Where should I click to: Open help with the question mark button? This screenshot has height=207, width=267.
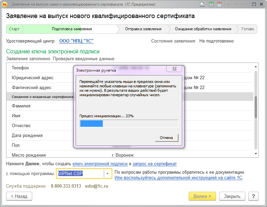[253, 196]
